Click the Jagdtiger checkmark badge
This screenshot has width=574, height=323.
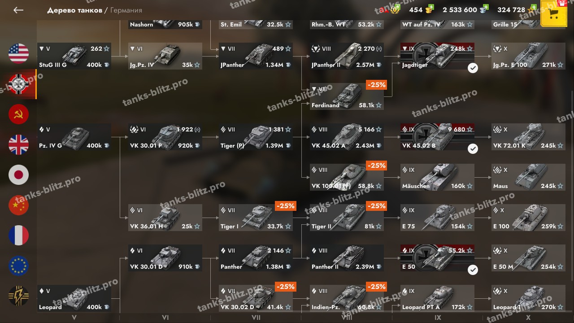click(x=473, y=68)
